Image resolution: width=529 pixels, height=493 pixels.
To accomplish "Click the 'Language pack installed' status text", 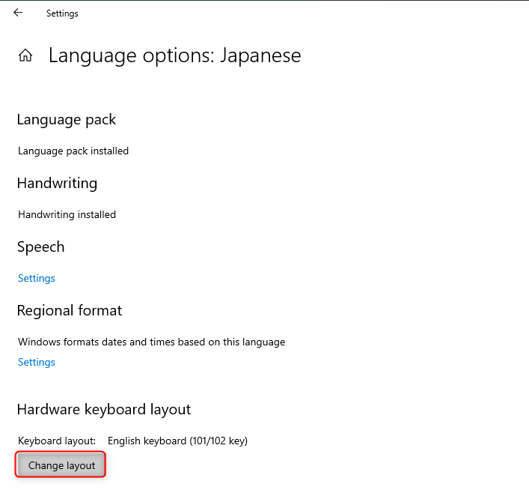I will (73, 151).
